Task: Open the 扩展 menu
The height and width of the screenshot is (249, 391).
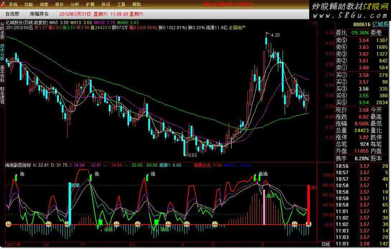Action: 90,4
